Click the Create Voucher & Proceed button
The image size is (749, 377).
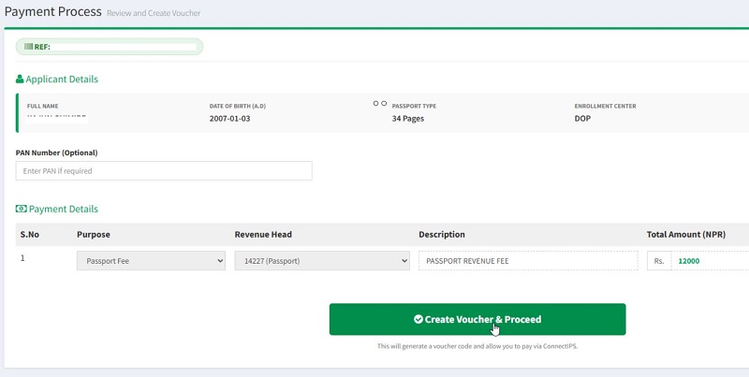477,319
